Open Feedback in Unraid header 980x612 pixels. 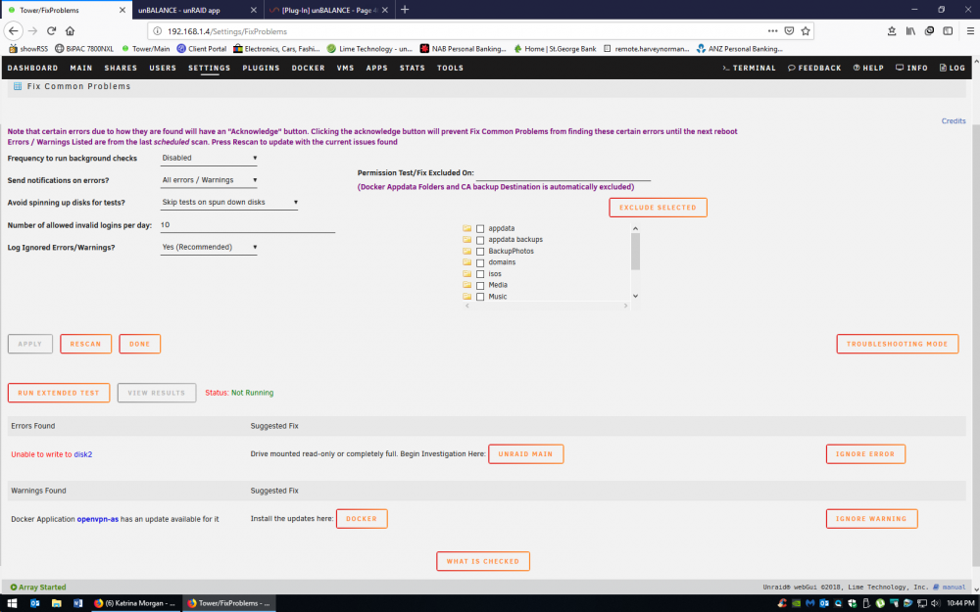814,68
